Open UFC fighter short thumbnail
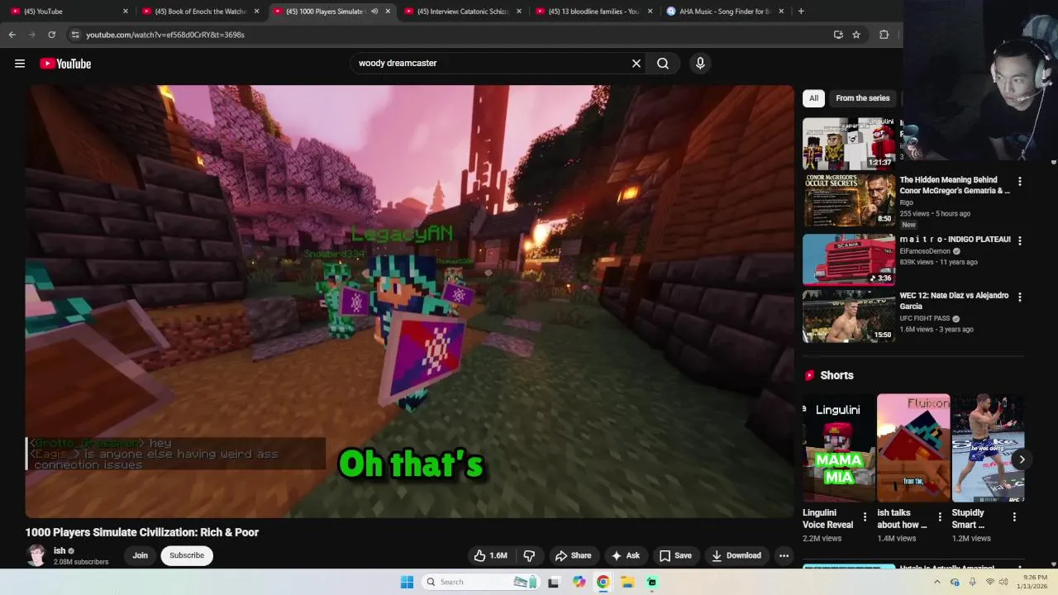The image size is (1058, 595). 988,448
